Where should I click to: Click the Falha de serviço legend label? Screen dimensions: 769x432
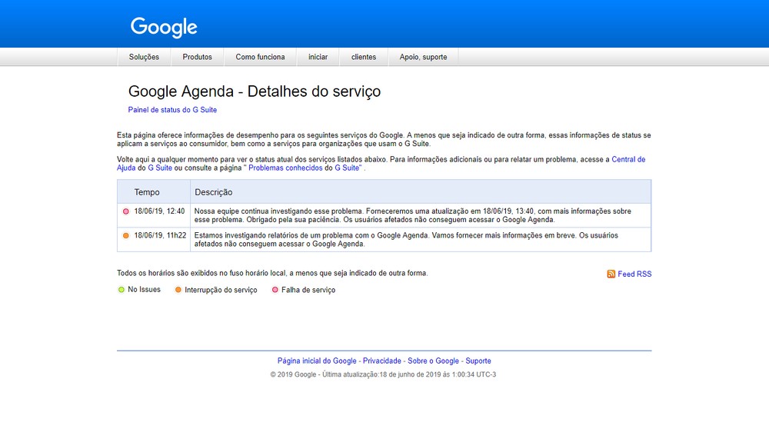pos(308,290)
